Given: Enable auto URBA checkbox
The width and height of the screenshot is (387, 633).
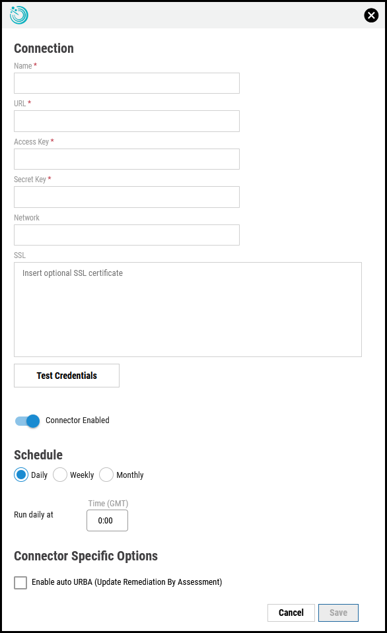Looking at the screenshot, I should (20, 582).
